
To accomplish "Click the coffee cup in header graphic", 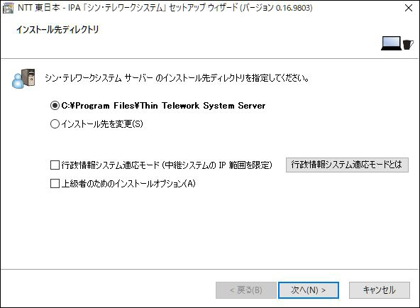I will (x=408, y=45).
